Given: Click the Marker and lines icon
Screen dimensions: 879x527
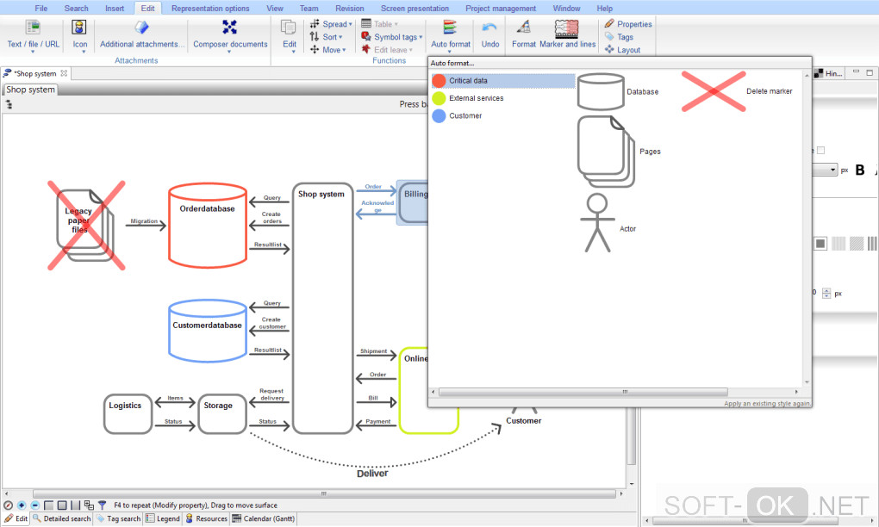Looking at the screenshot, I should point(566,28).
